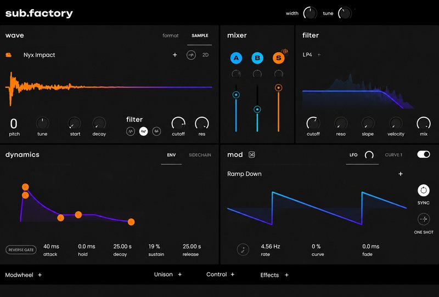Click the orange S channel fader handle
The image size is (439, 297).
[x=278, y=88]
